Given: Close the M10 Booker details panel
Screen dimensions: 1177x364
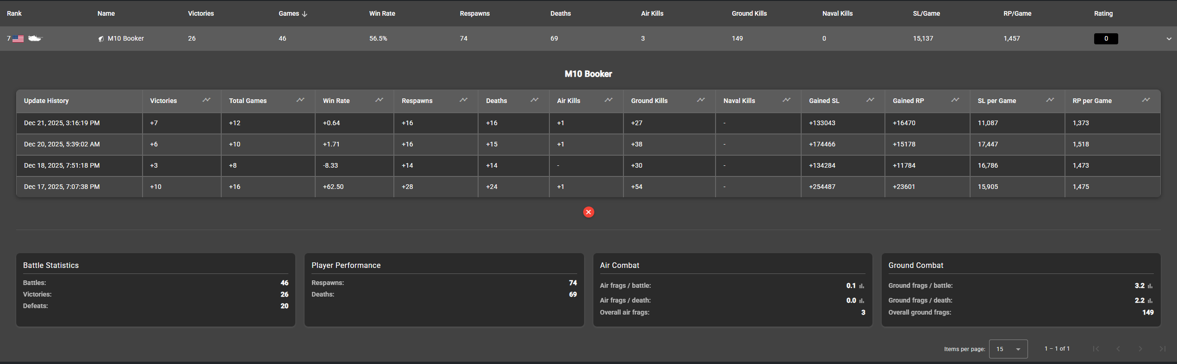Looking at the screenshot, I should [588, 212].
